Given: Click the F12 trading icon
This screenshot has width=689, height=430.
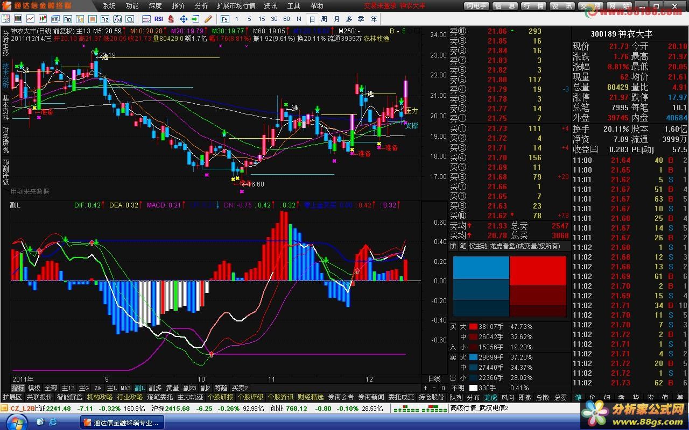Looking at the screenshot, I should click(x=105, y=19).
